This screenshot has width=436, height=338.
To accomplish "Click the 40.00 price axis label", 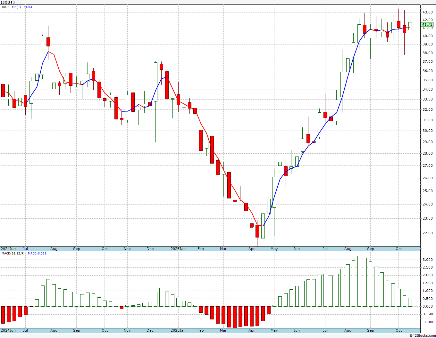I will (x=427, y=36).
